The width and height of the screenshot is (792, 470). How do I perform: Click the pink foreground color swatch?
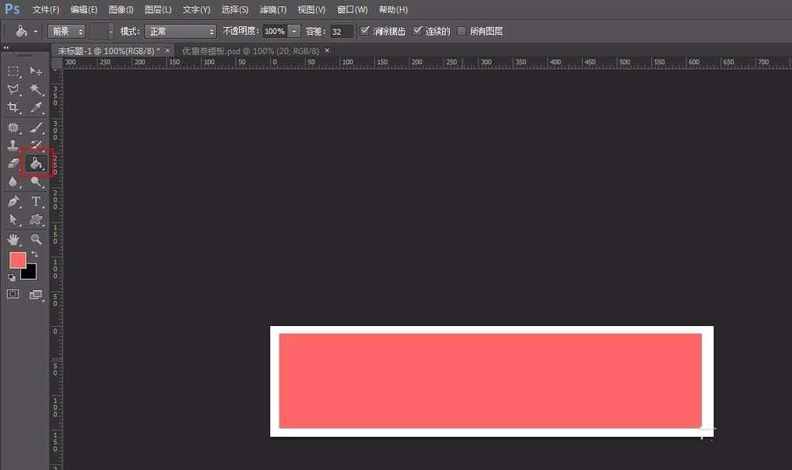coord(17,260)
